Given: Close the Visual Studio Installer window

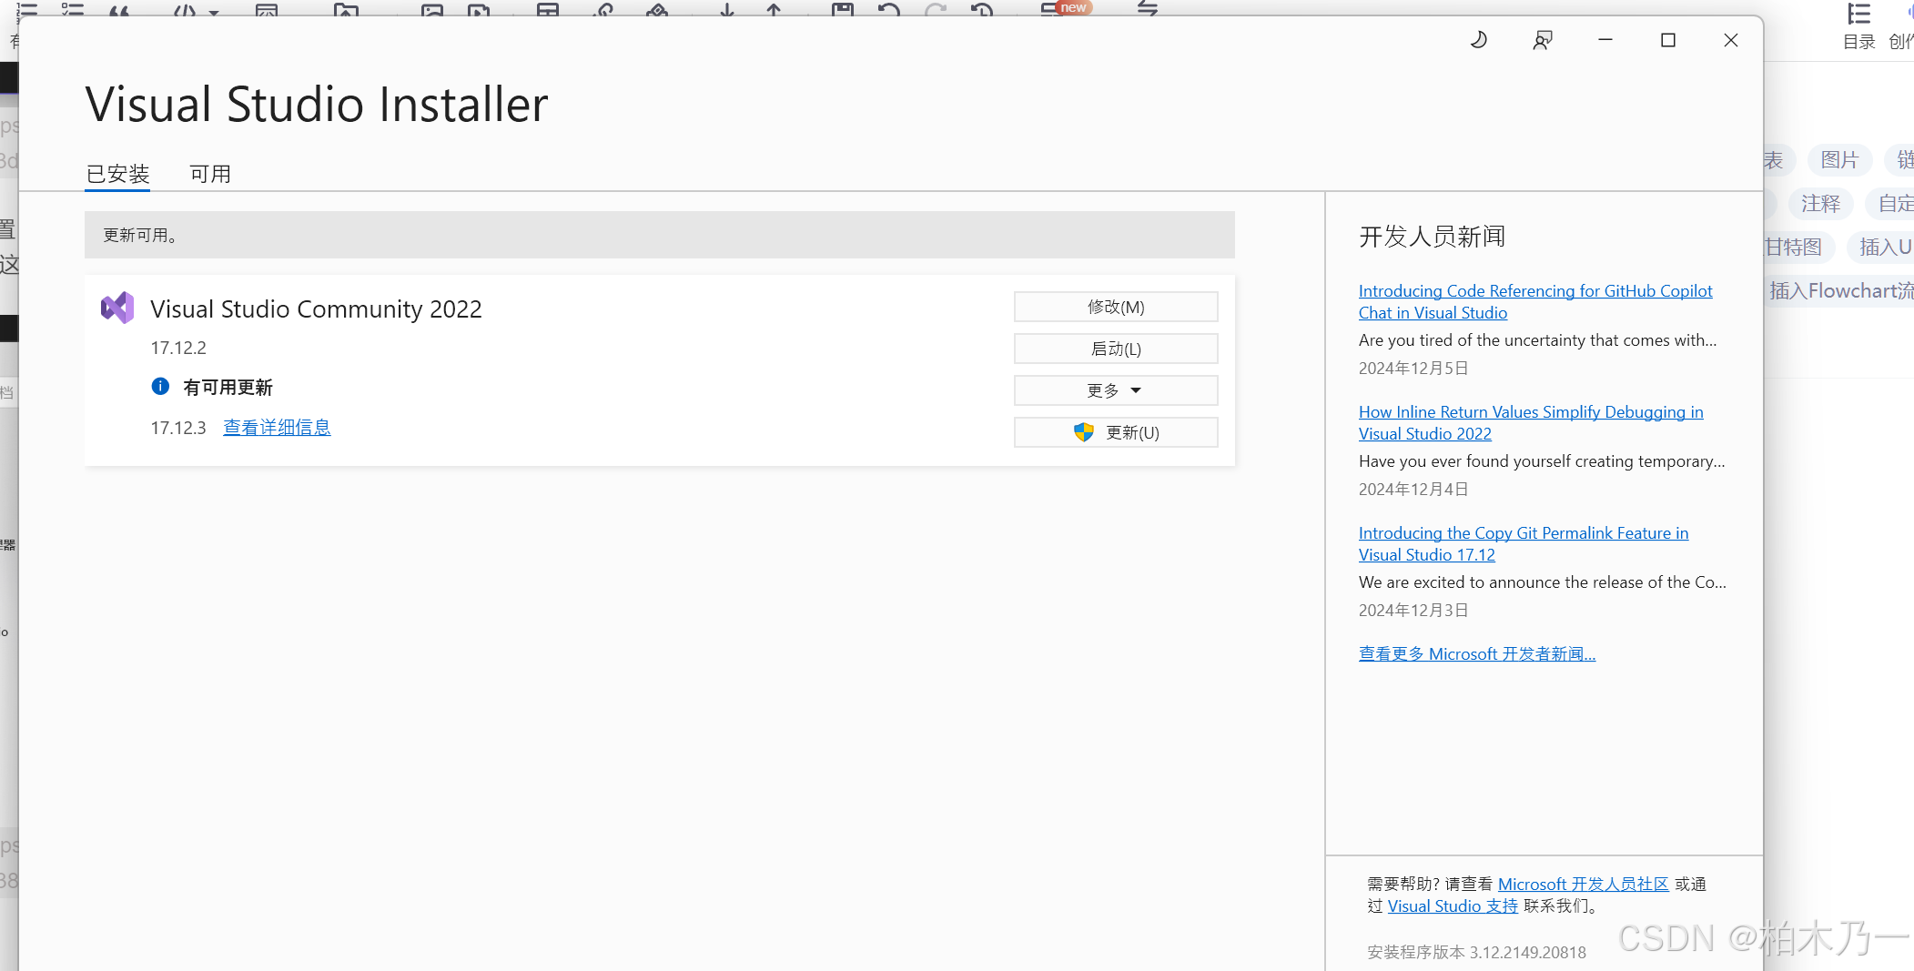Looking at the screenshot, I should 1731,40.
